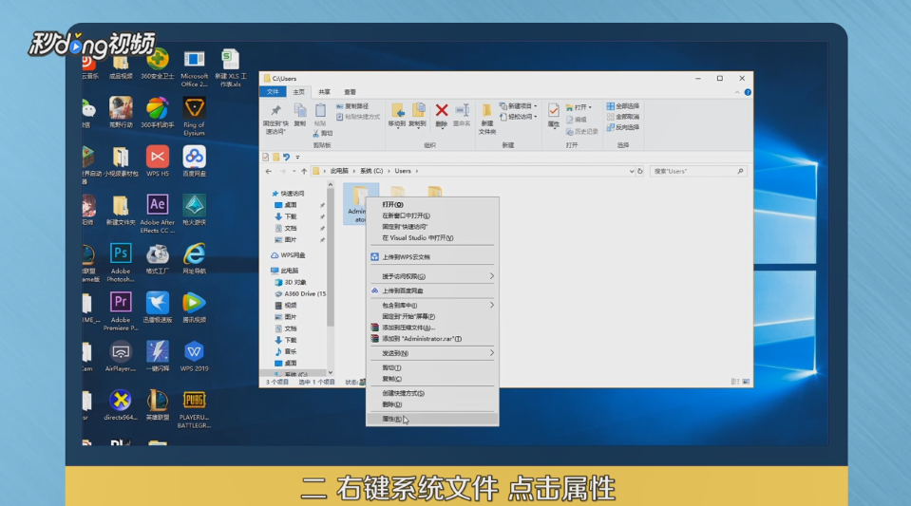The height and width of the screenshot is (506, 911).
Task: Select 固定到"开始"屏幕 menu entry
Action: click(x=431, y=317)
